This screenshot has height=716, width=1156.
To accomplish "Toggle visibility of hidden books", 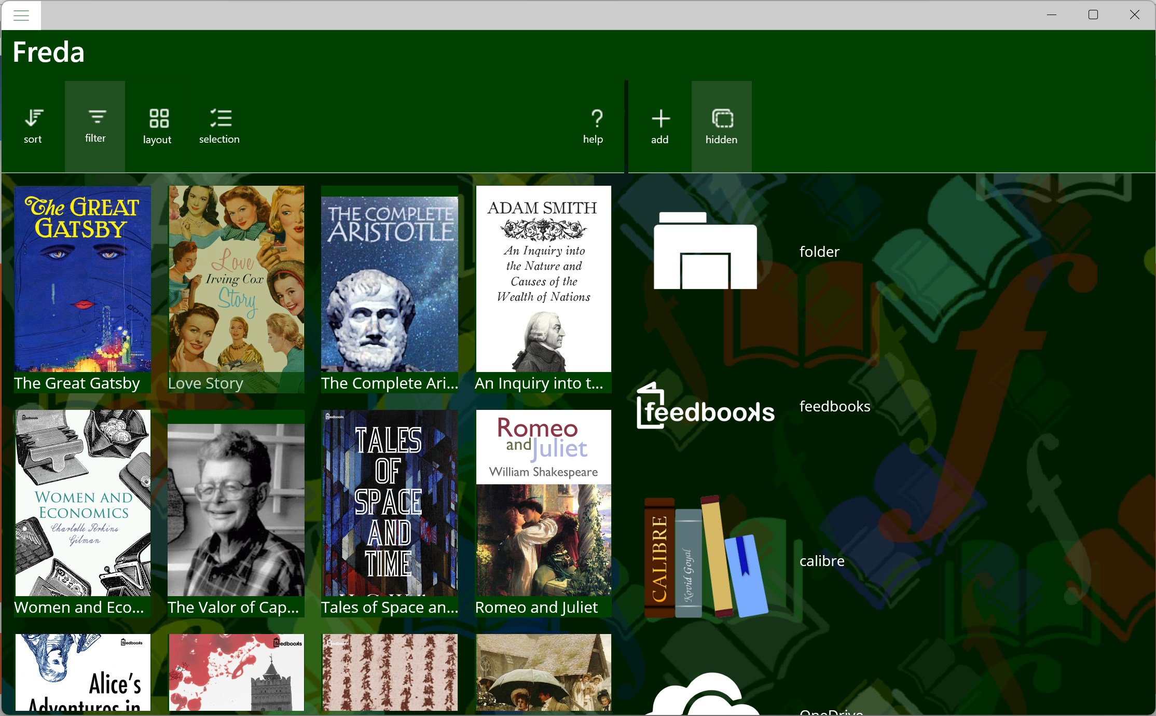I will point(721,125).
